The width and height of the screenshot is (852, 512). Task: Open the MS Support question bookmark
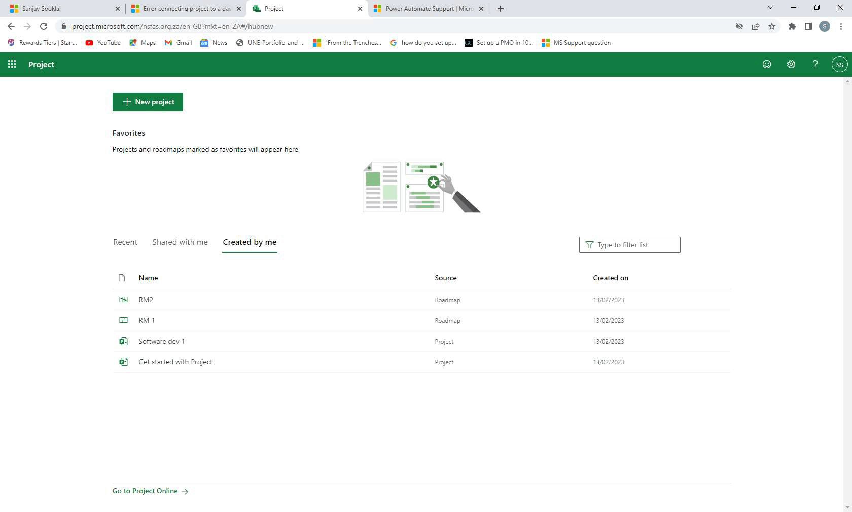point(576,43)
